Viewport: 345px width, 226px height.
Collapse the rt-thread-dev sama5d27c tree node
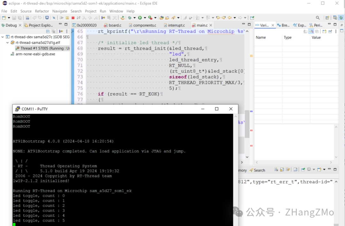coord(3,37)
